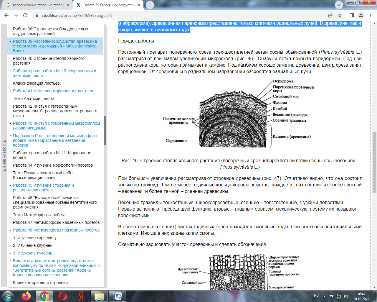Open 'Работа 48 Метаморфозы подземных побегов' link
This screenshot has width=377, height=302.
pos(56,230)
